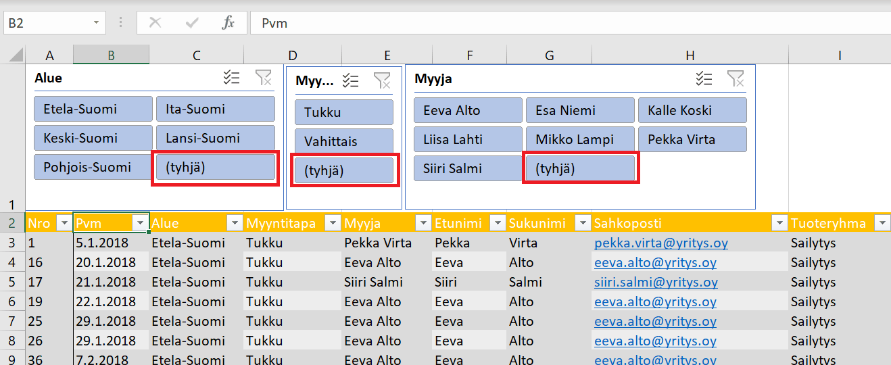This screenshot has width=891, height=365.
Task: Click the formula bar Cancel icon
Action: (x=155, y=22)
